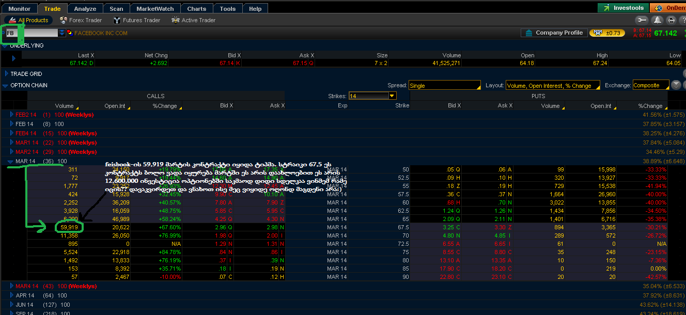Screen dimensions: 686x315
Task: Click the printer icon
Action: pos(671,20)
